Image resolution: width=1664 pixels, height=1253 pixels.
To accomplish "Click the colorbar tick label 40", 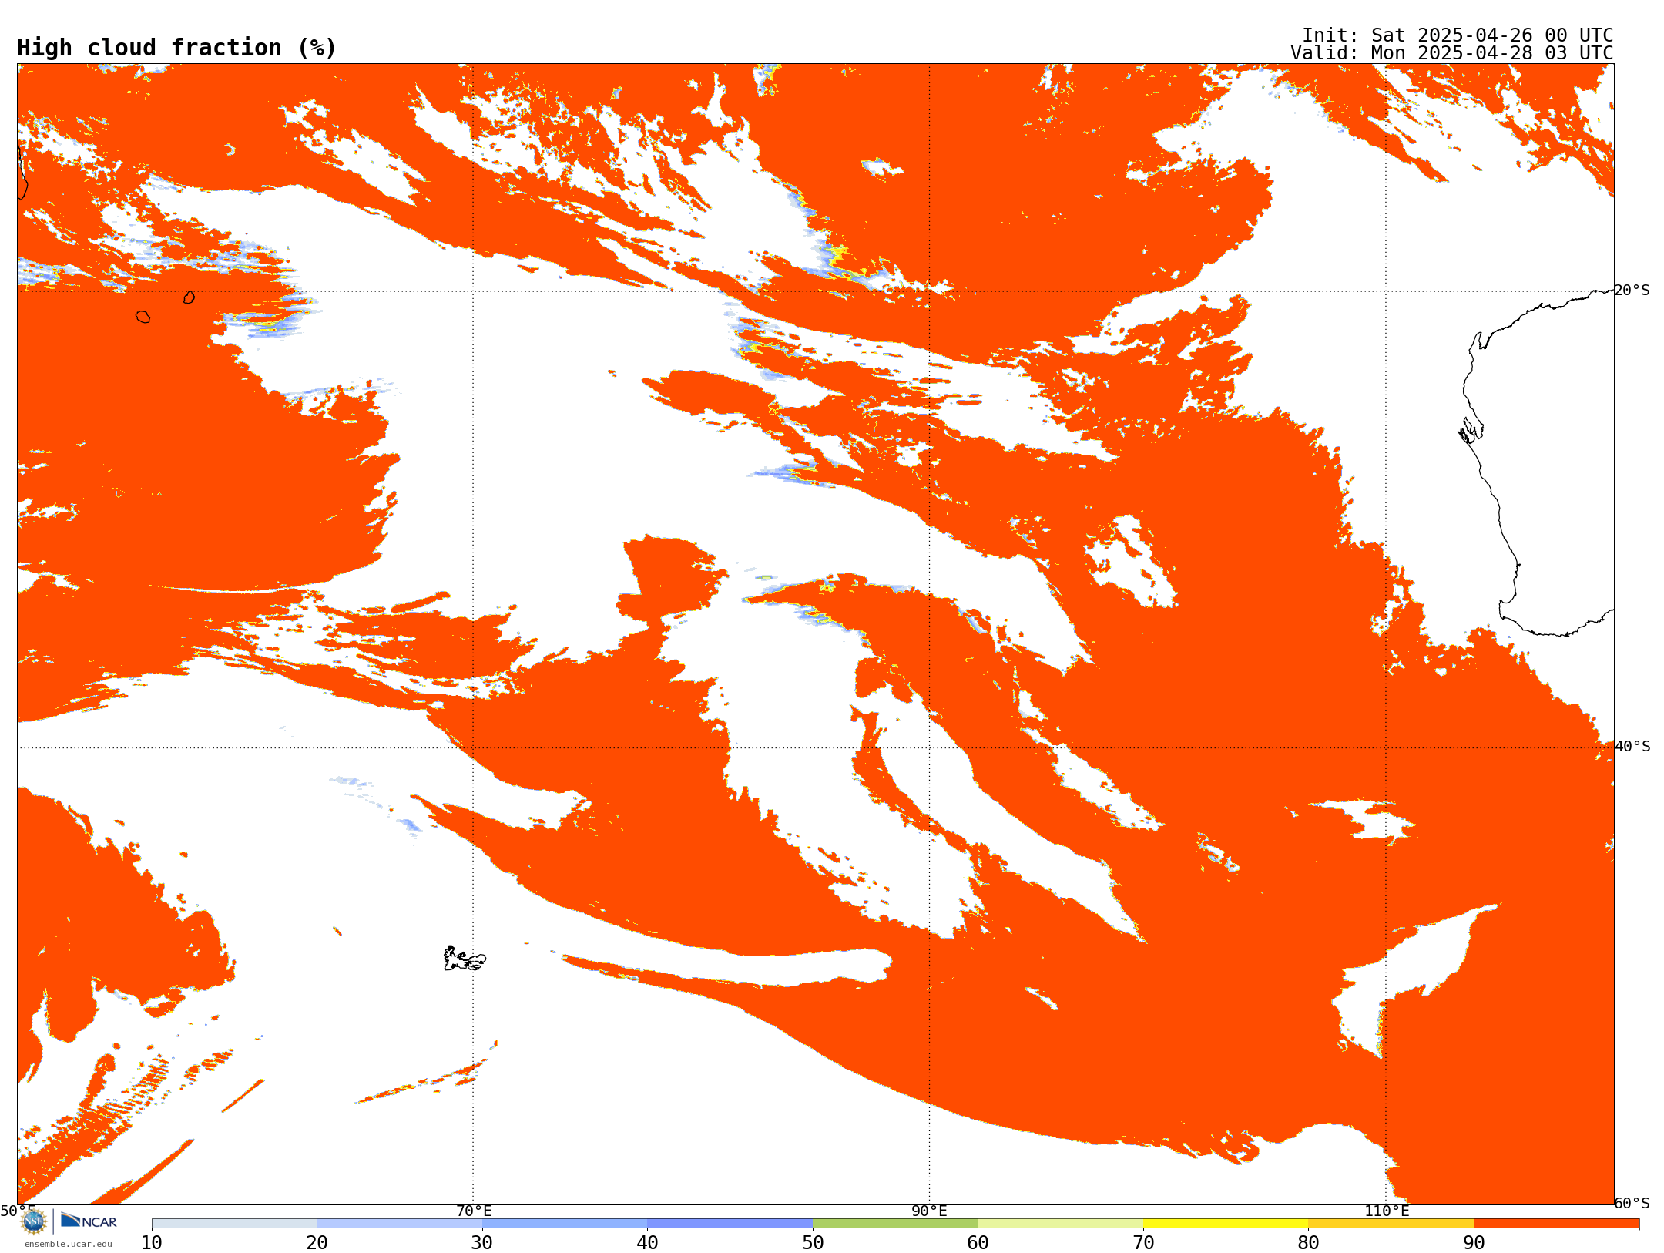I will [647, 1242].
